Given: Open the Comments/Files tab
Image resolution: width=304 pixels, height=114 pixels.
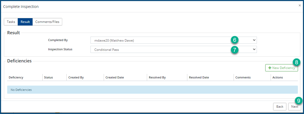Looking at the screenshot, I should coord(47,22).
